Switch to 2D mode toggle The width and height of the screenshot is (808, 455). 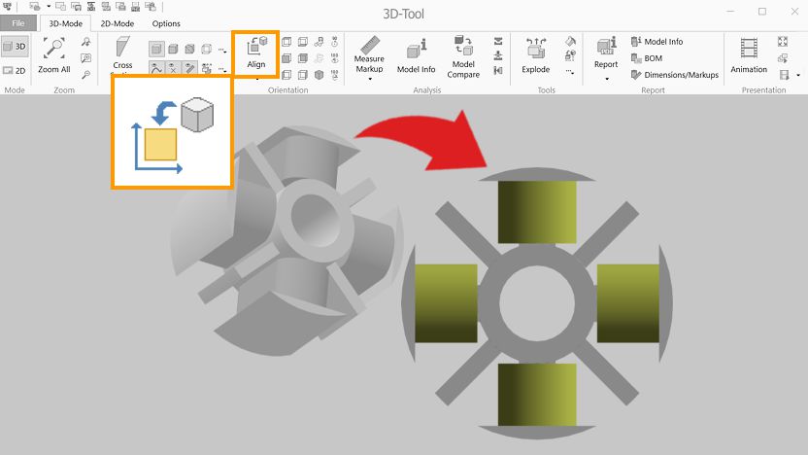pos(15,70)
